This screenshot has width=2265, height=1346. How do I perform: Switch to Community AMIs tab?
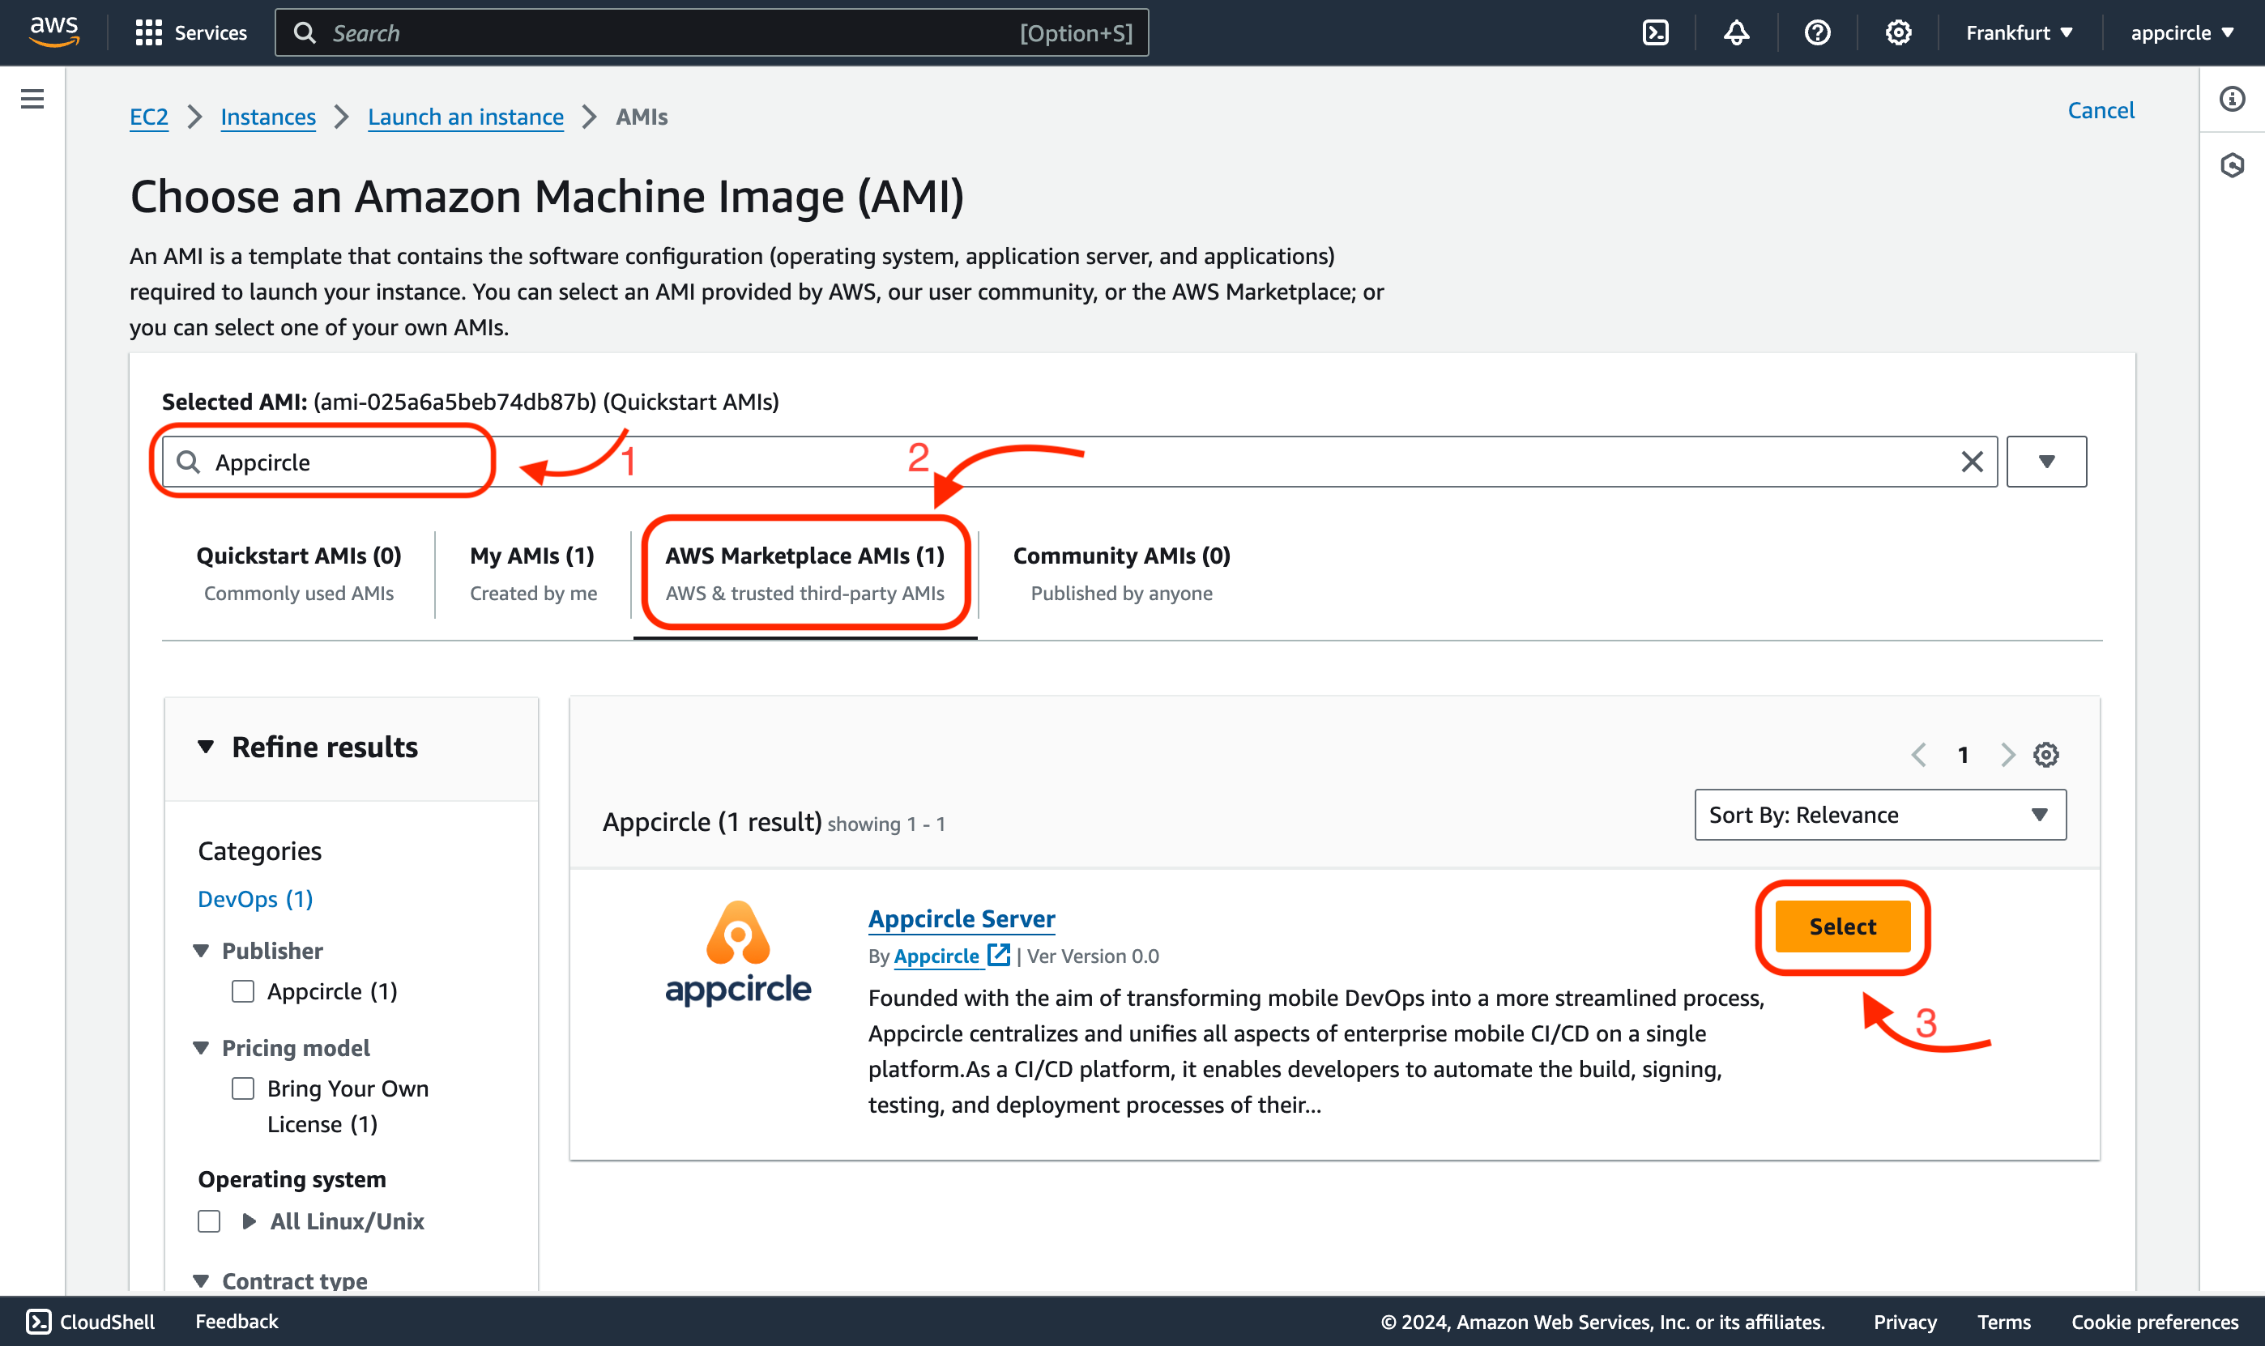click(1121, 573)
